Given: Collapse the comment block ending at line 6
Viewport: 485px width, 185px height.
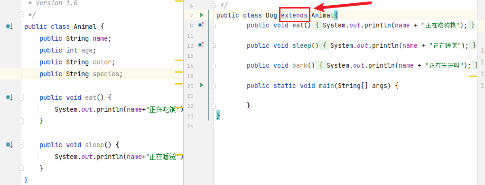Looking at the screenshot, I should (214, 5).
